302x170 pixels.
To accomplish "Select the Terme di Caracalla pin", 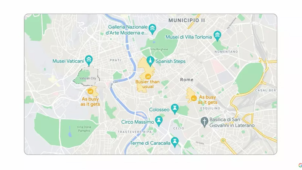I will point(175,142).
